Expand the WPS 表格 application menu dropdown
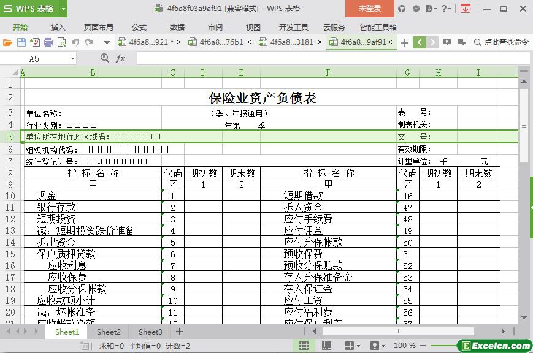533x353 pixels. click(x=63, y=9)
